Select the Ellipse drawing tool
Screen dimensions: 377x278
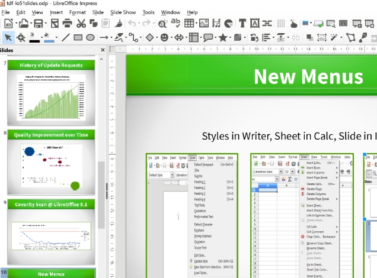click(x=90, y=38)
